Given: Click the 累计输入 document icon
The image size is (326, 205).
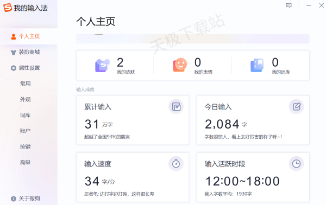Looking at the screenshot, I should (176, 107).
